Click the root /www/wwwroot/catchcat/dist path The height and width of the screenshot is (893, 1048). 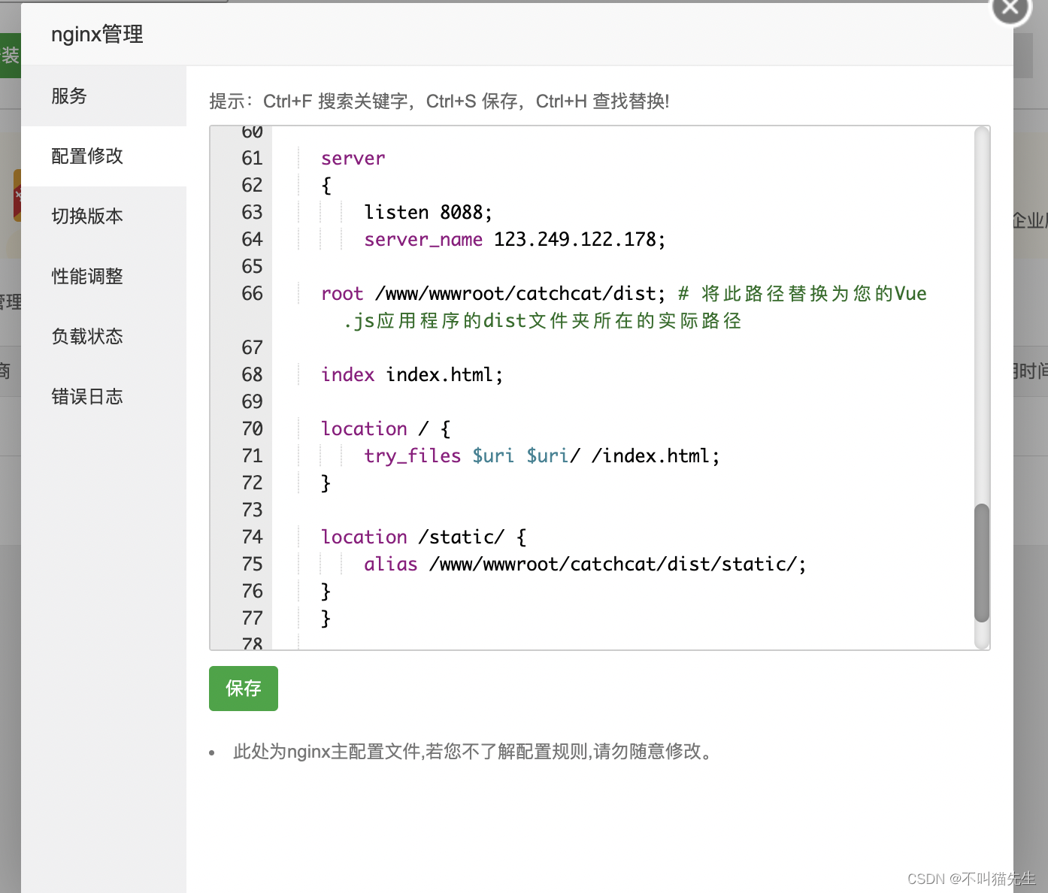tap(493, 294)
